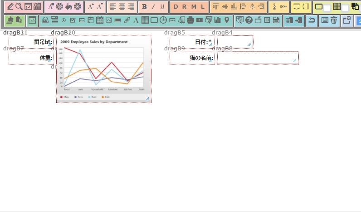Click the 猫の名前 input field
Screen dimensions: 361x212
click(258, 58)
